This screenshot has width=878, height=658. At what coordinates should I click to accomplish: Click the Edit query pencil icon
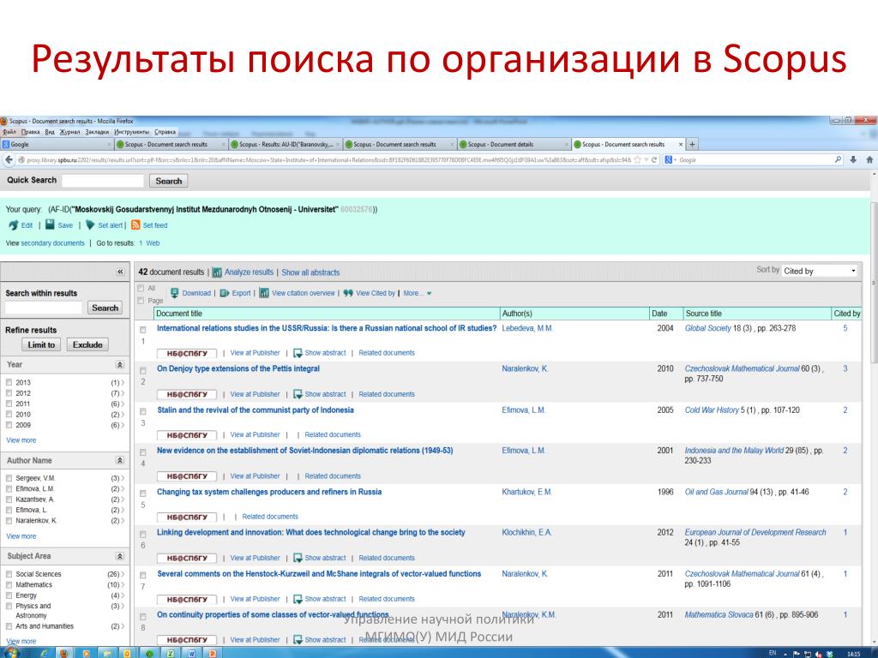[x=14, y=225]
